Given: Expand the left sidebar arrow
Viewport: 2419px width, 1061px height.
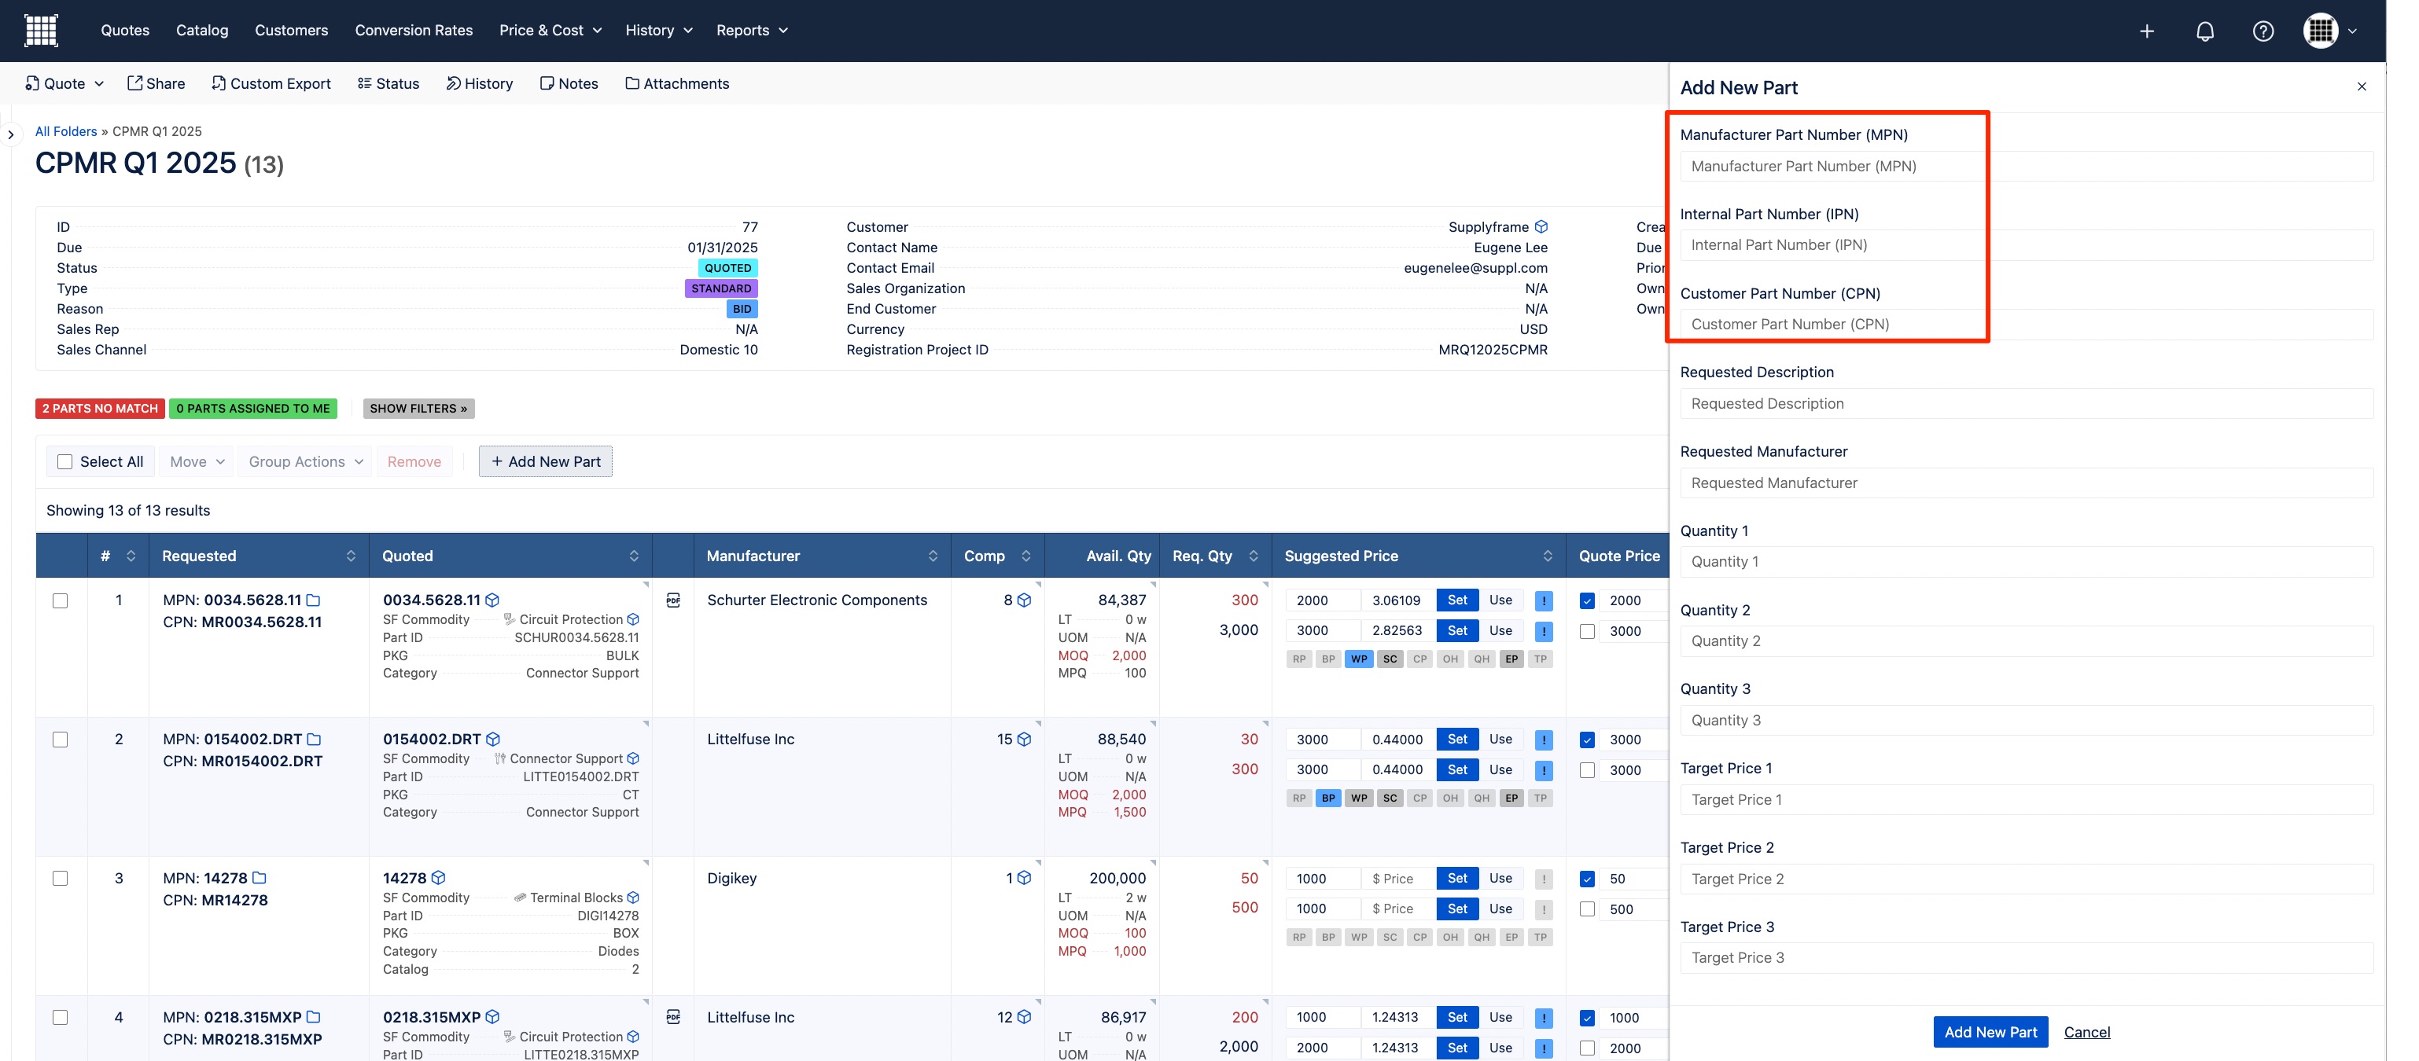Looking at the screenshot, I should 10,134.
